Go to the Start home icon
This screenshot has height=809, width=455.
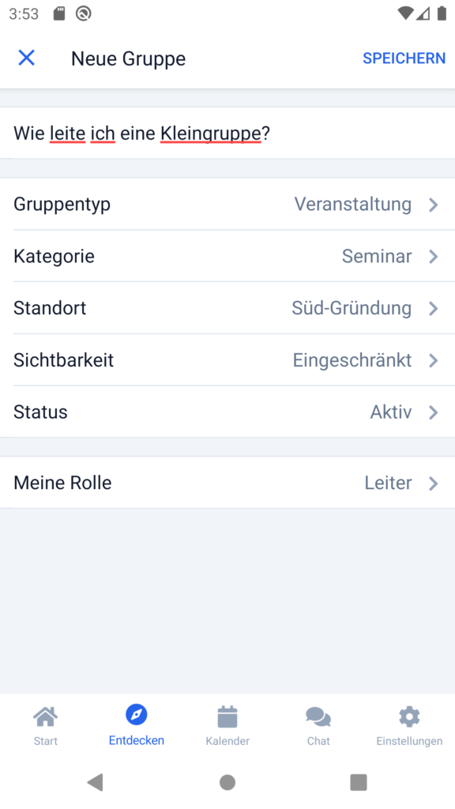[x=45, y=716]
